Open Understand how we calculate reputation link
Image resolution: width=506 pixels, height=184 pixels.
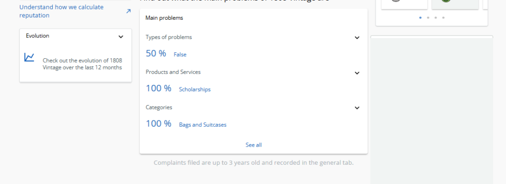61,11
